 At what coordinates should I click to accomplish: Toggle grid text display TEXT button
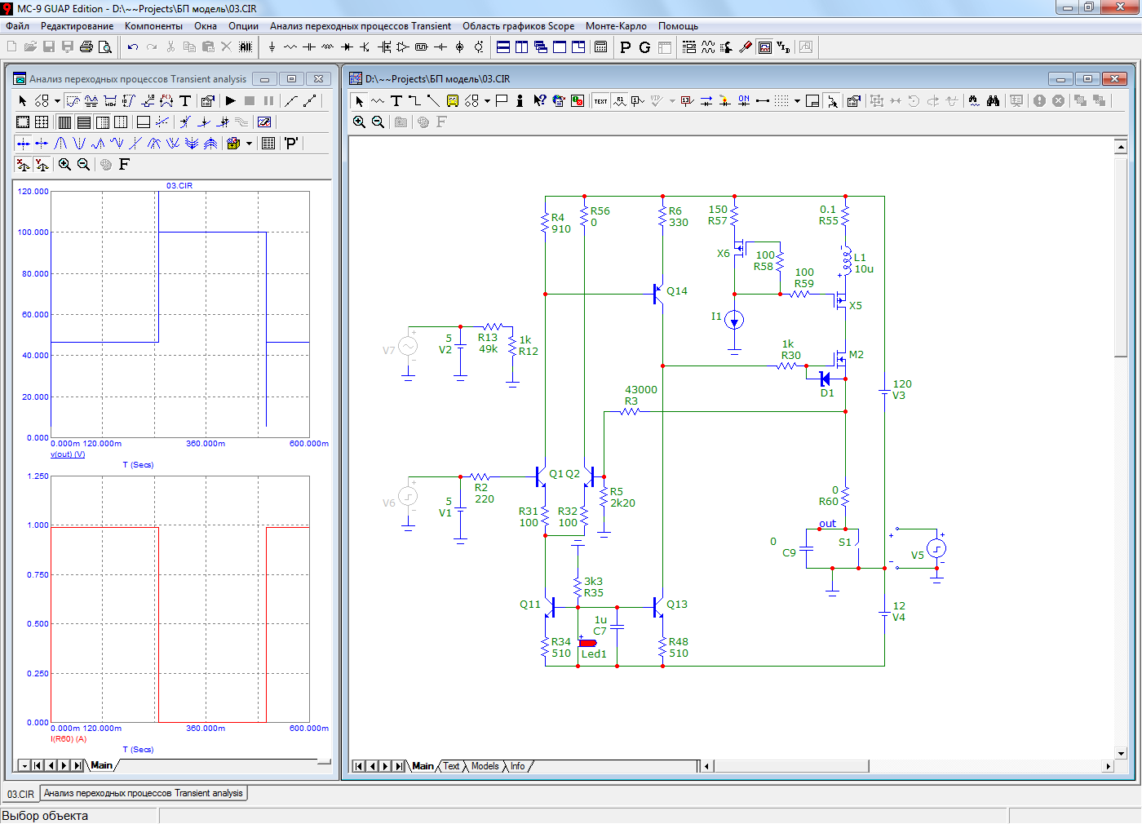coord(600,101)
